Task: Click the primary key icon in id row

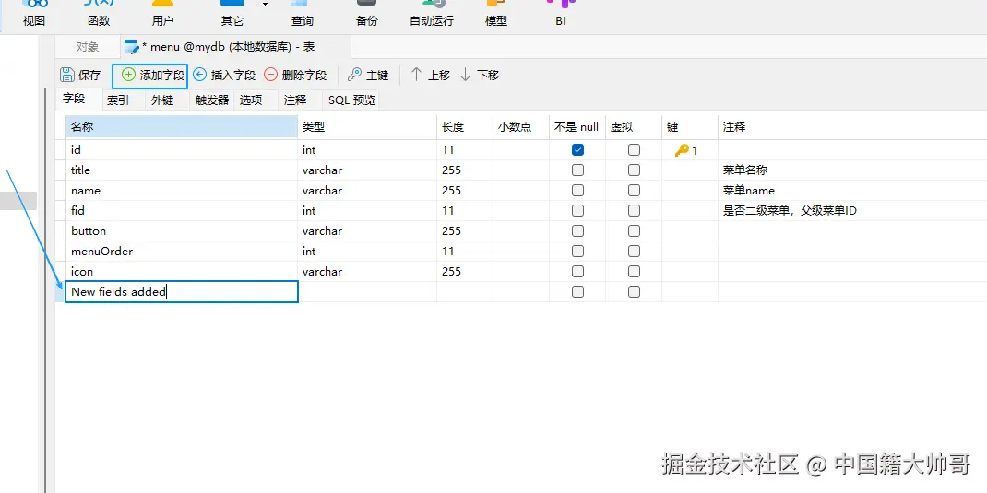Action: coord(682,150)
